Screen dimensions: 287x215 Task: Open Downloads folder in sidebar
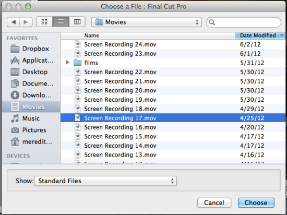click(x=31, y=95)
